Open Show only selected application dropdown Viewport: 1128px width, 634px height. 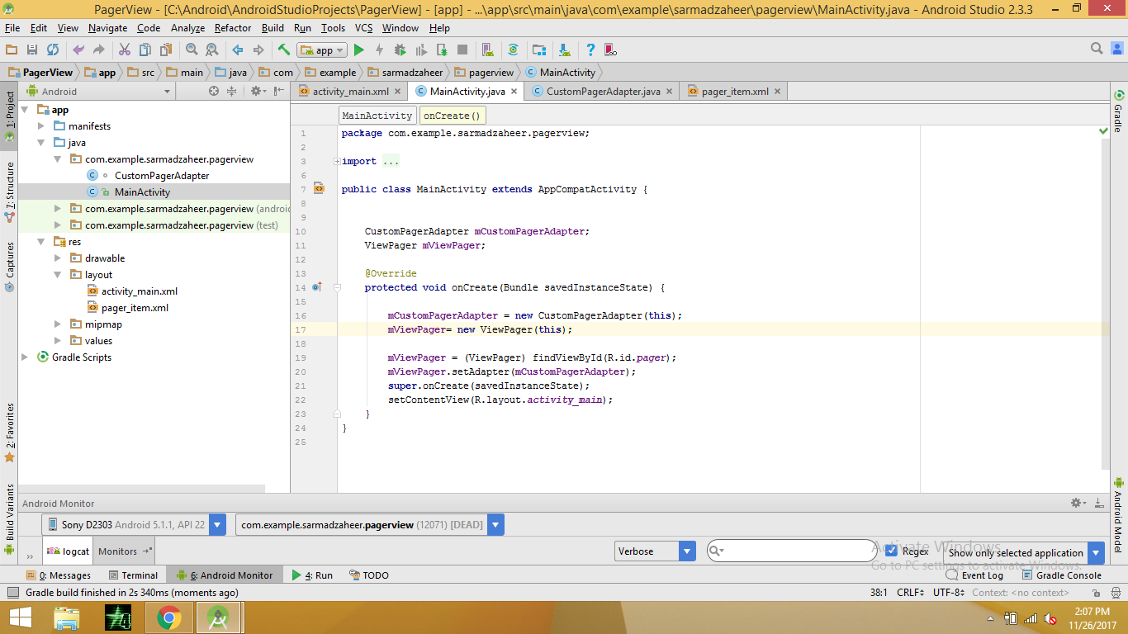(1025, 553)
